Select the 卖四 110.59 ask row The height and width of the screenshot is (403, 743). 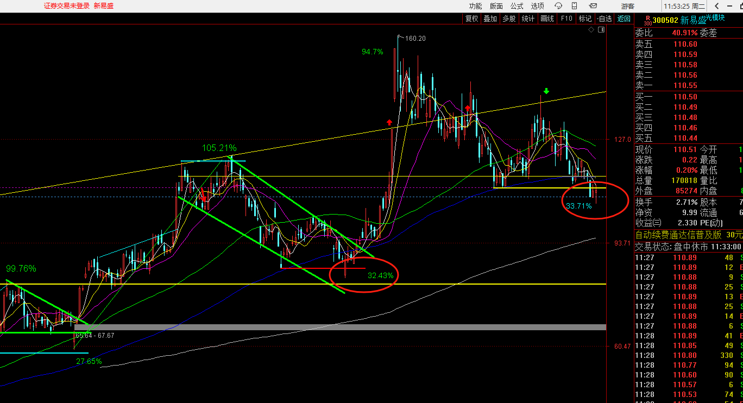(689, 55)
